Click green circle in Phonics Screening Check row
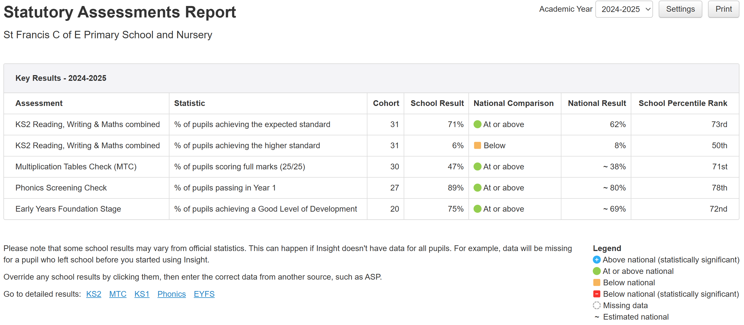This screenshot has height=325, width=744. [478, 188]
